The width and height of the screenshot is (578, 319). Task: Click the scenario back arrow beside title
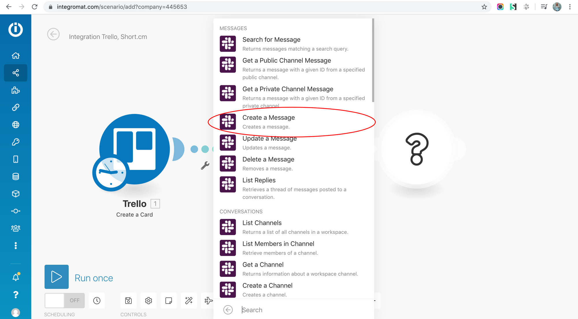(x=53, y=34)
